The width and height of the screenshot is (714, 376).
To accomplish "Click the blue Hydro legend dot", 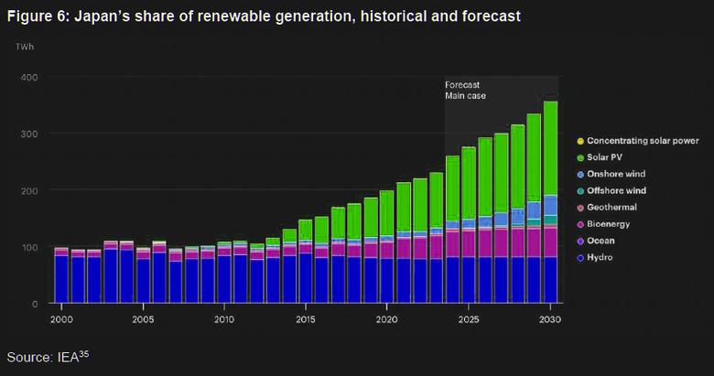I will pos(580,258).
